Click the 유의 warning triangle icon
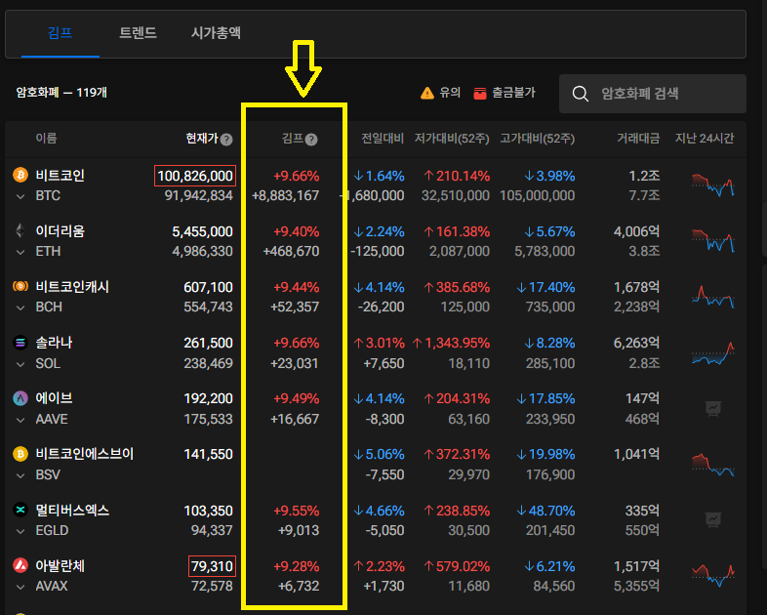767x615 pixels. pos(427,93)
